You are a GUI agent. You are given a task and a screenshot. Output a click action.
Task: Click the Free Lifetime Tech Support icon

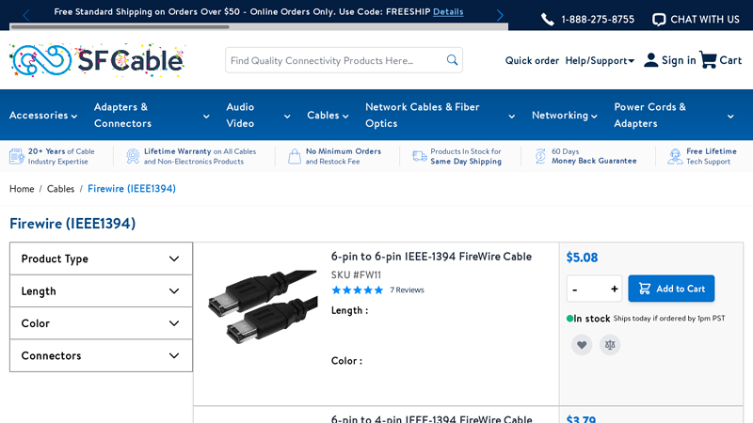click(x=675, y=156)
